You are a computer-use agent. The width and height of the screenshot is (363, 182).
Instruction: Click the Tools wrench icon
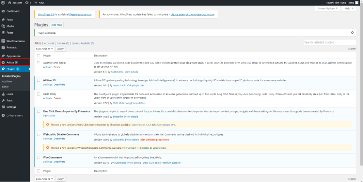pos(3,100)
